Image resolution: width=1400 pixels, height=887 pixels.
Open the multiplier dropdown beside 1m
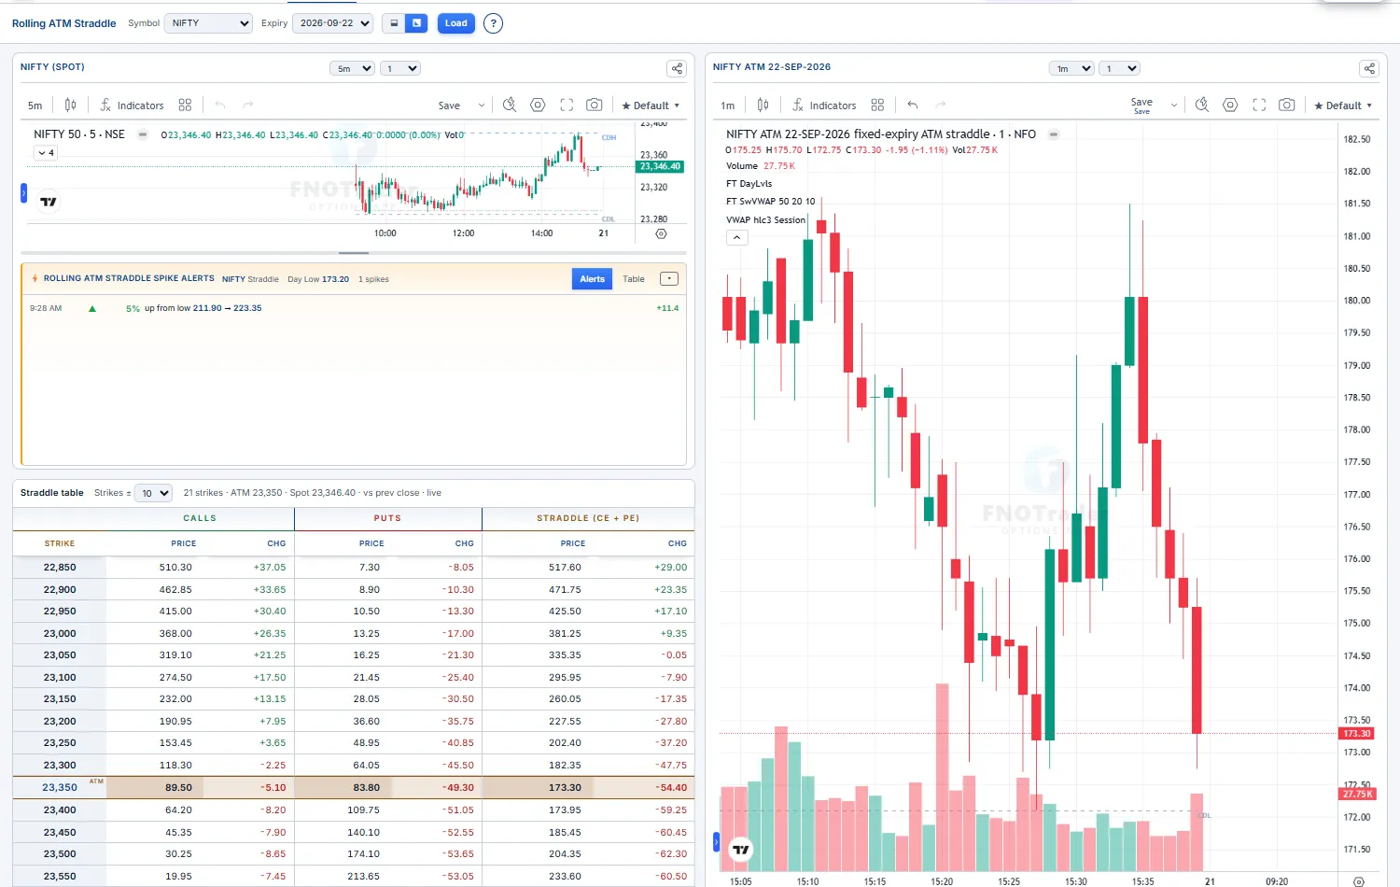point(1120,68)
